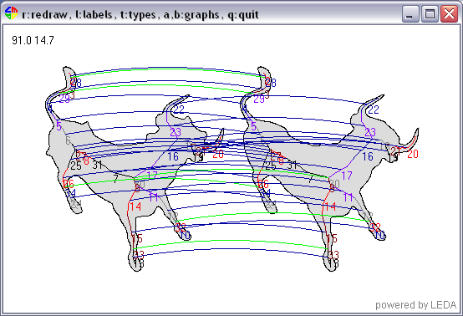The width and height of the screenshot is (463, 316).
Task: Minimize the LEDA graph window
Action: [410, 13]
